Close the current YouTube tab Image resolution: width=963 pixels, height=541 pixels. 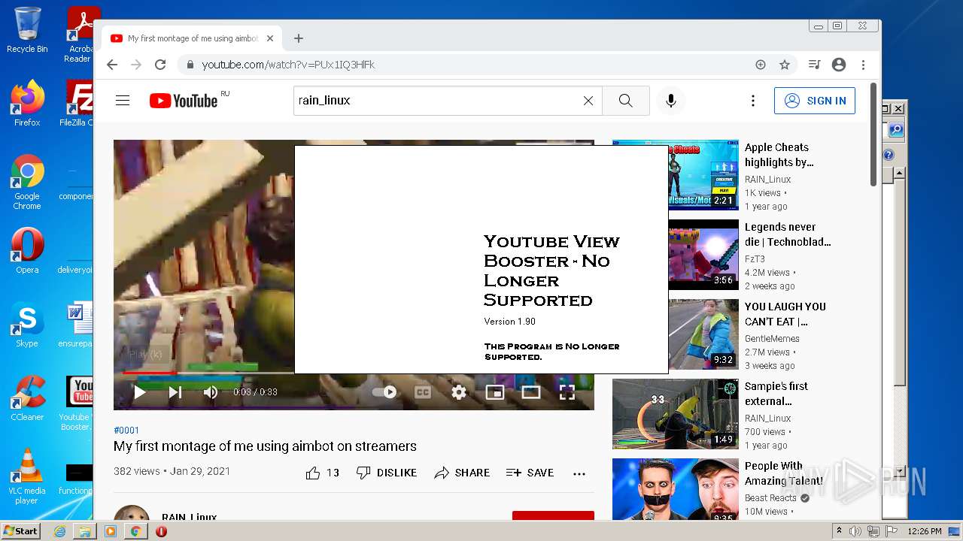270,38
